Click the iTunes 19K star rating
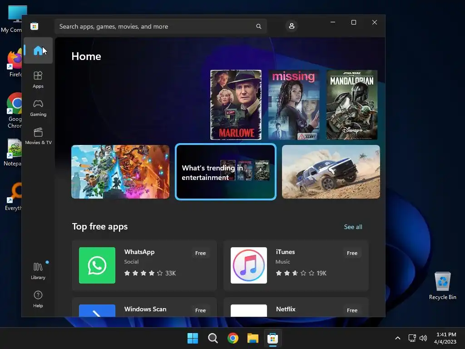 coord(301,273)
